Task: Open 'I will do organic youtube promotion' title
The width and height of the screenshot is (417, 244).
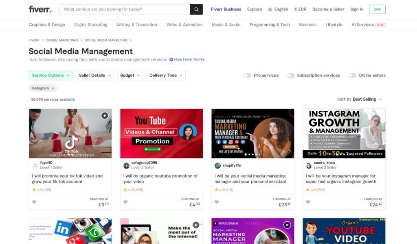Action: (x=160, y=179)
